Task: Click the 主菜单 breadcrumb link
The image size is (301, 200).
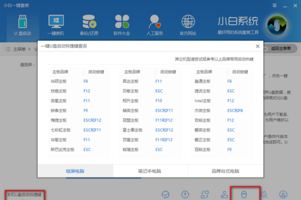Action: pyautogui.click(x=19, y=49)
